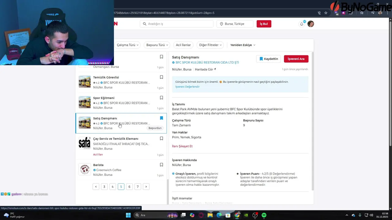The image size is (392, 220).
Task: Bookmark this page with the address bar star
Action: (x=326, y=13)
